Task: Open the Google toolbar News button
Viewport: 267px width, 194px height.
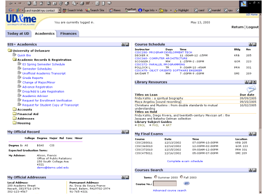Action: [x=115, y=10]
